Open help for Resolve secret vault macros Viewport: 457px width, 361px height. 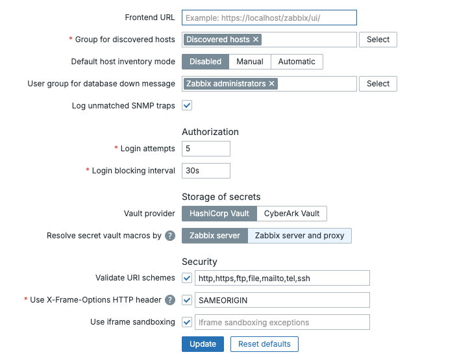[x=170, y=236]
